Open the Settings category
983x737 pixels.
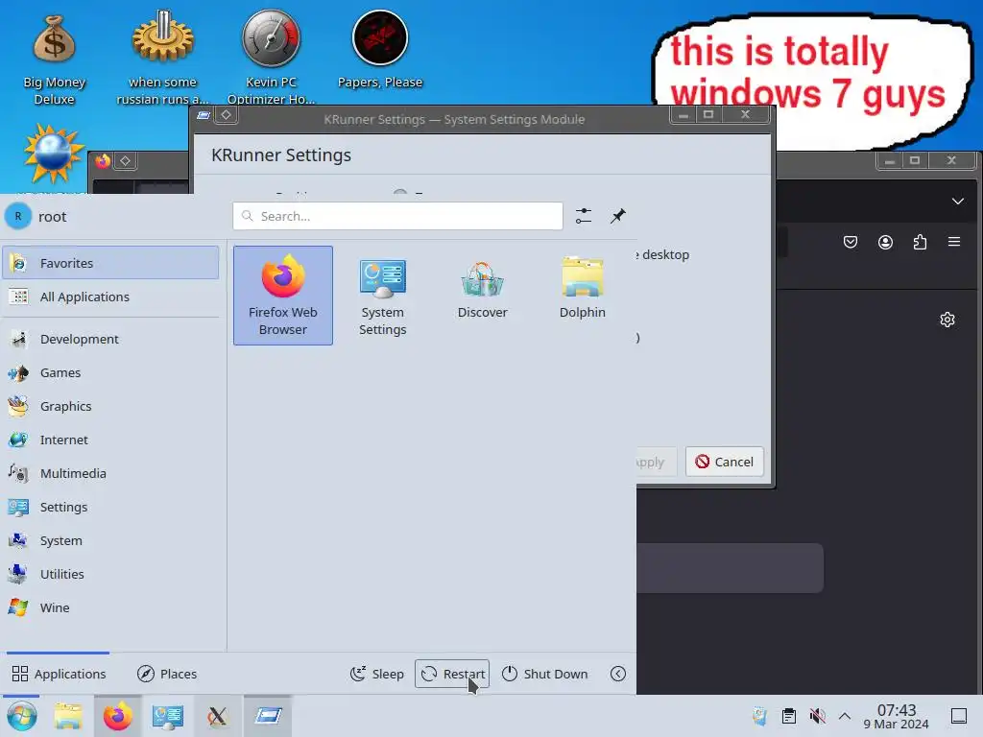point(111,507)
